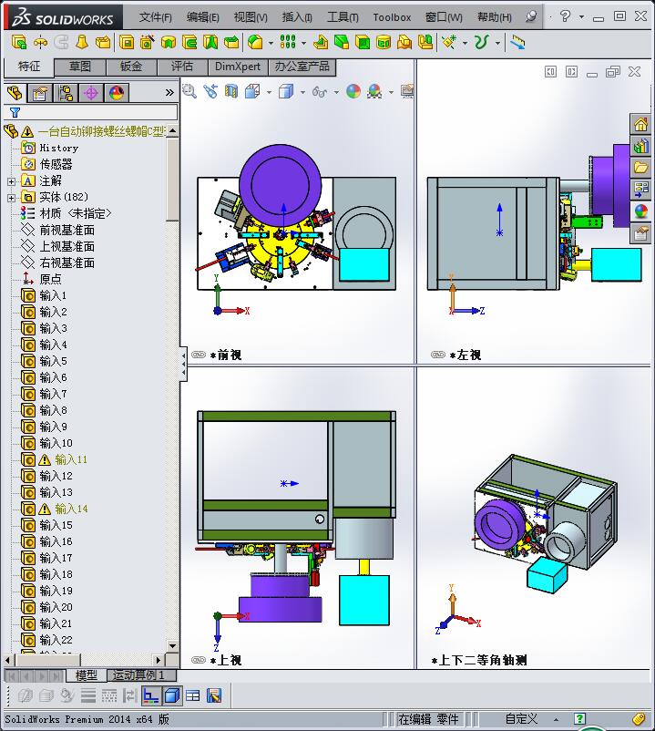Open the File Explorer task pane folder icon
The image size is (655, 731).
coord(640,168)
